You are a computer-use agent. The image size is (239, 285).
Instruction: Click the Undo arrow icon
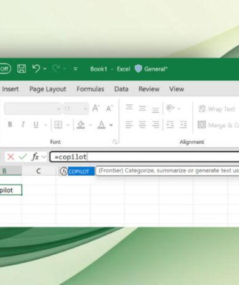pos(36,68)
